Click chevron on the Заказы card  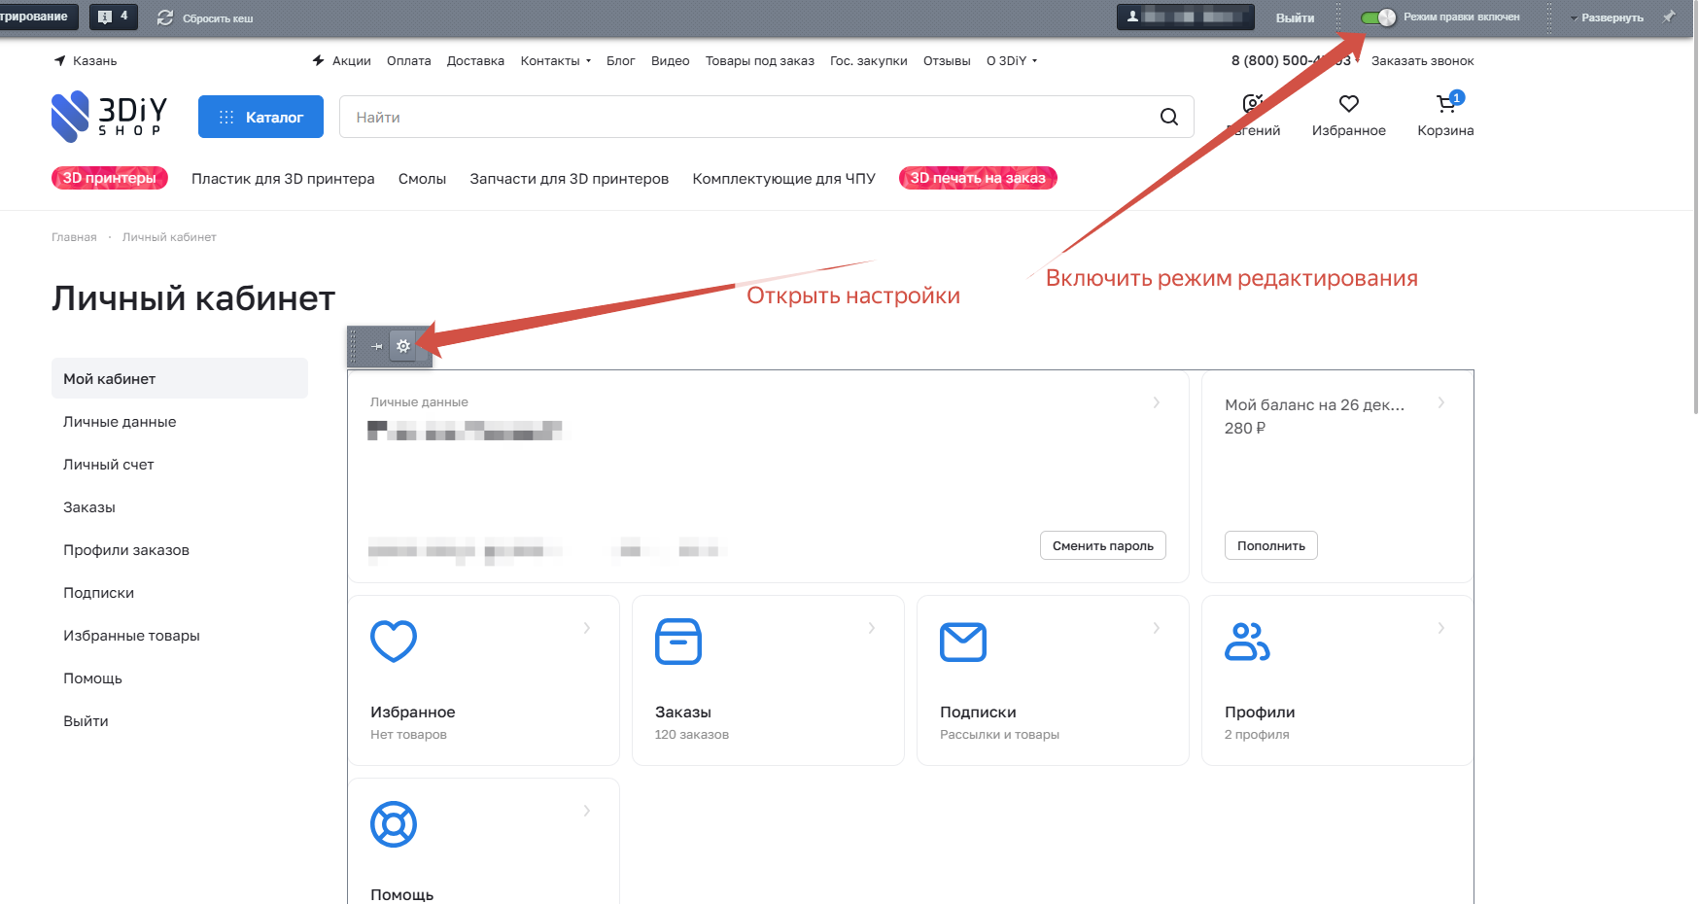(872, 628)
